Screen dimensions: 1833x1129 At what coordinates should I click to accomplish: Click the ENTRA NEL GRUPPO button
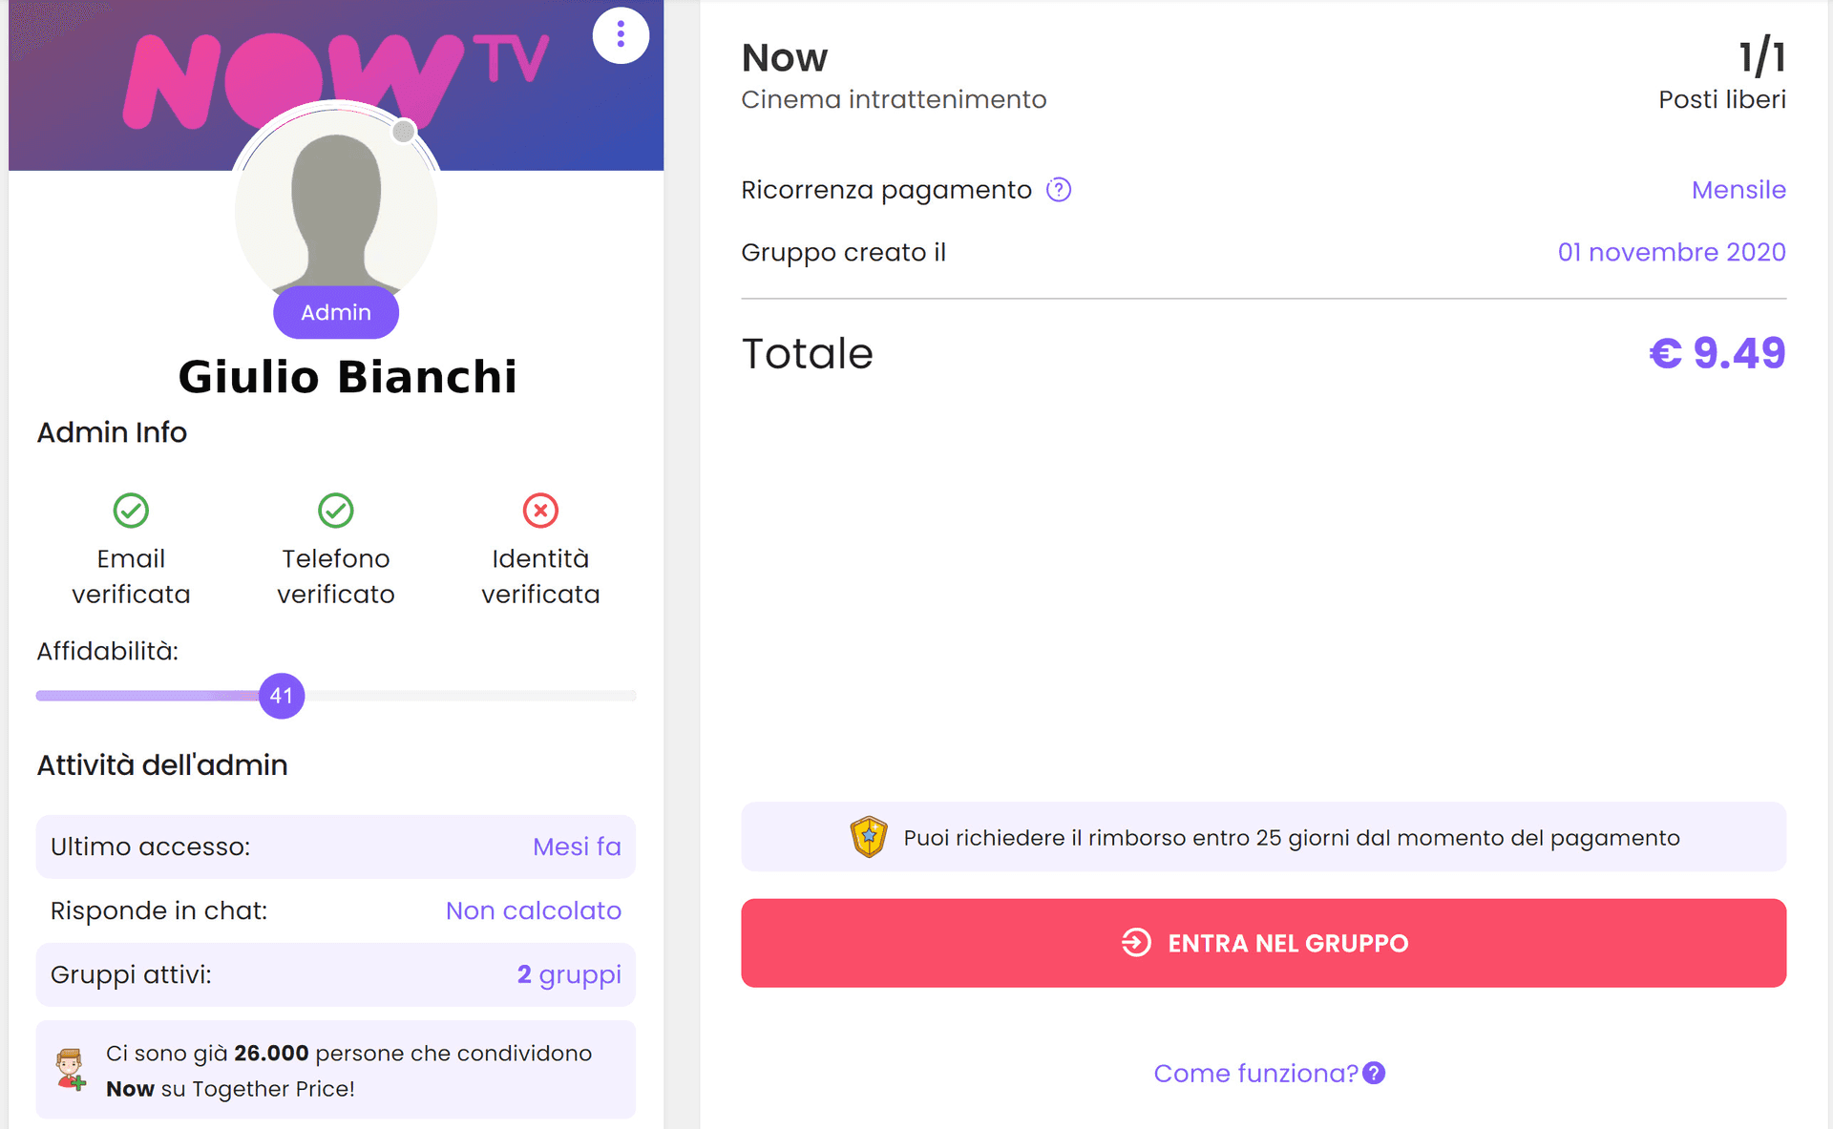point(1263,943)
